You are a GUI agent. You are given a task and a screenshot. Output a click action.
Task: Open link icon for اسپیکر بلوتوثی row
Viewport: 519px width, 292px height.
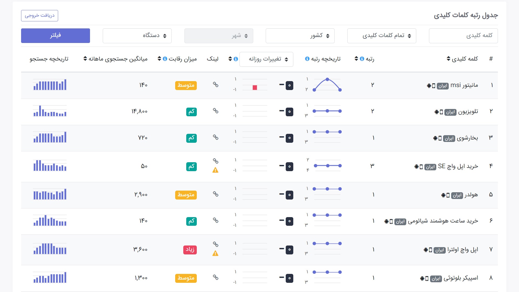pos(215,277)
